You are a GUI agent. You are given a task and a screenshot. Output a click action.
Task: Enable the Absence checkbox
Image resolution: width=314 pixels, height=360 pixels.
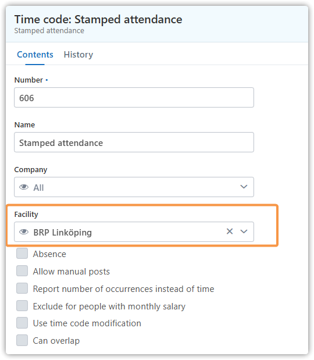coord(22,253)
